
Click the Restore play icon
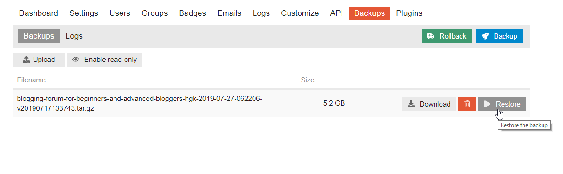pyautogui.click(x=487, y=104)
